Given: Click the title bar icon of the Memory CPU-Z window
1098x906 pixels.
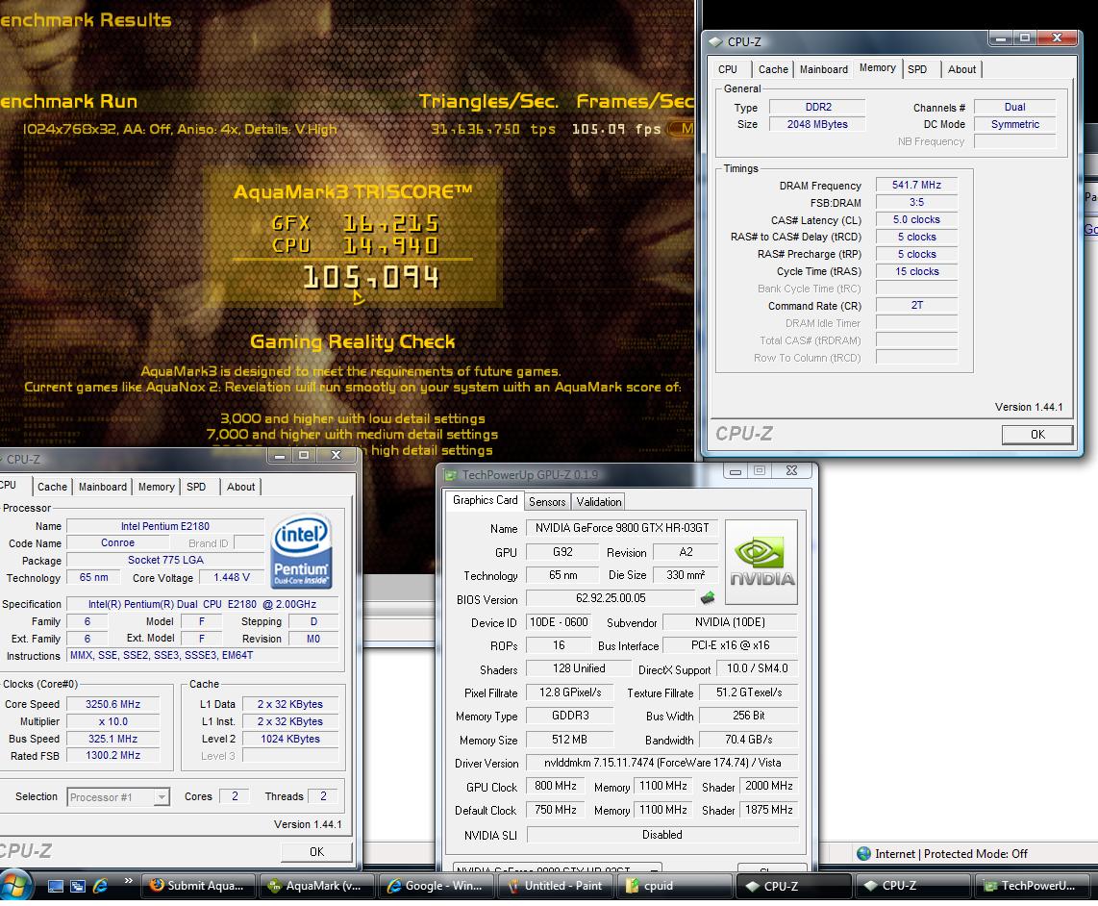Looking at the screenshot, I should click(x=715, y=42).
